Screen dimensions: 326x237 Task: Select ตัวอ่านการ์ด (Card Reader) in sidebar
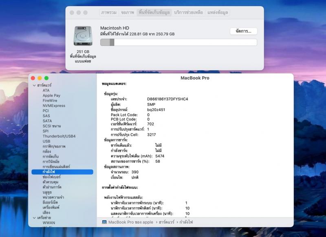(x=52, y=187)
